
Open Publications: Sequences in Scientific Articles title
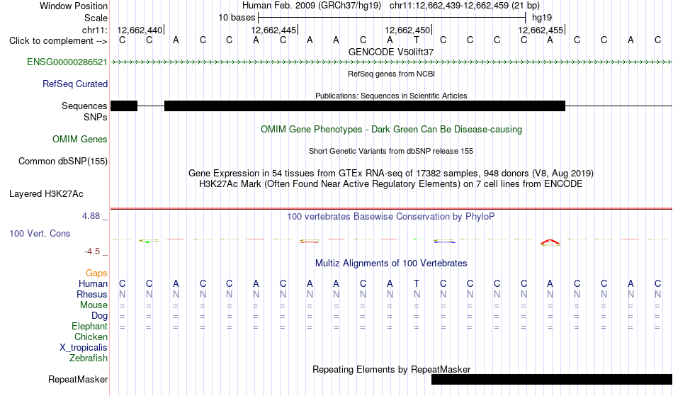(x=391, y=96)
